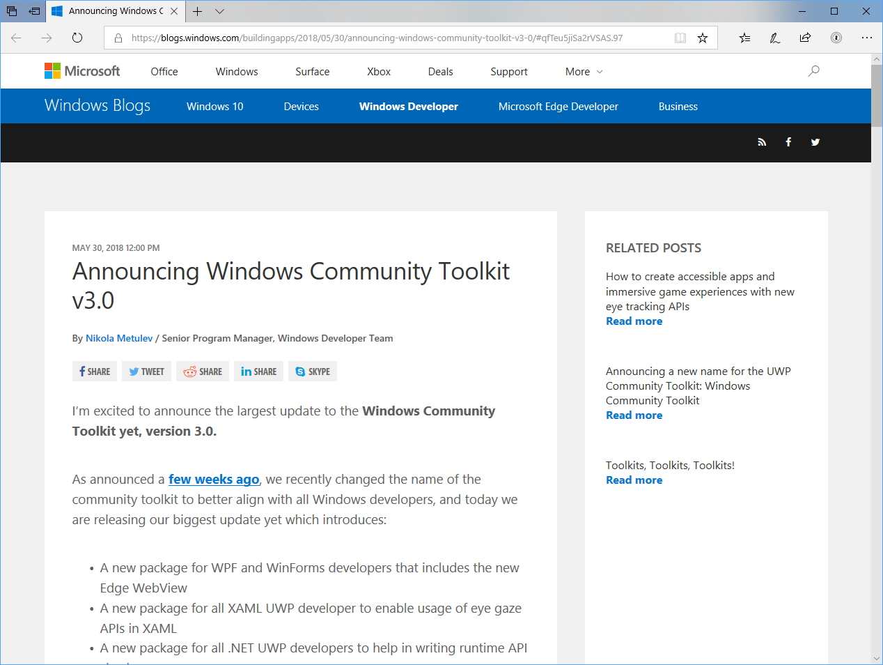
Task: Refresh the current page
Action: pos(77,38)
